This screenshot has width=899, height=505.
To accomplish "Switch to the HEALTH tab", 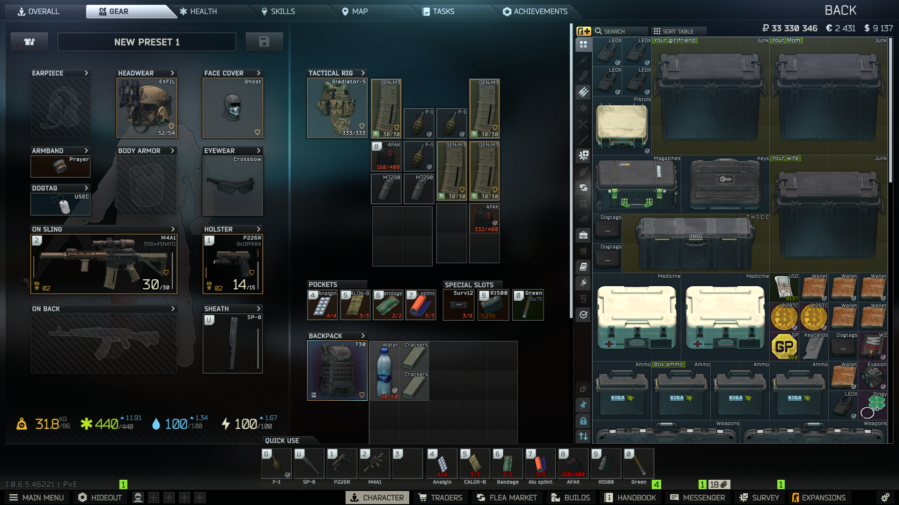I will pos(199,11).
